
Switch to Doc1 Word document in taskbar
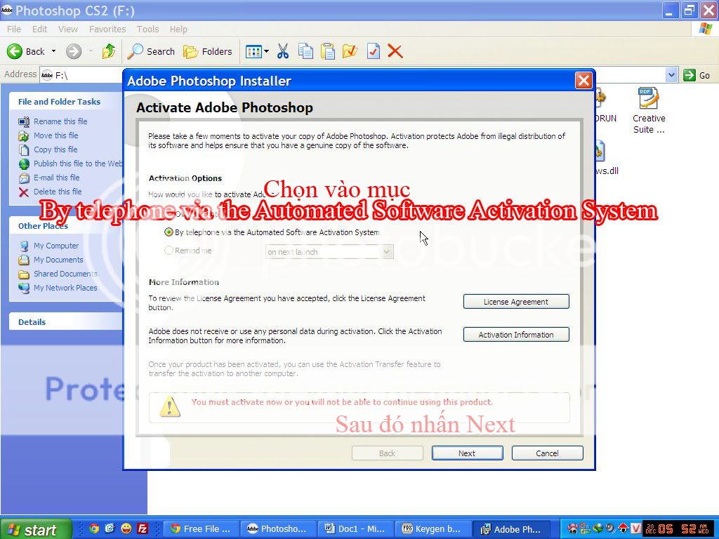click(x=355, y=529)
